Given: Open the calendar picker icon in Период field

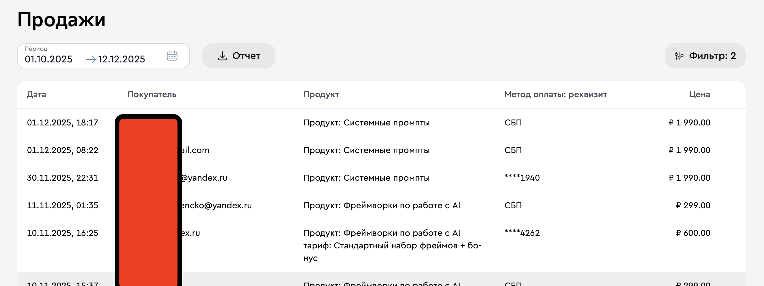Looking at the screenshot, I should coord(172,56).
